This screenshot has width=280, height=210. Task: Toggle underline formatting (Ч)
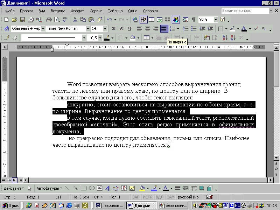coord(129,29)
